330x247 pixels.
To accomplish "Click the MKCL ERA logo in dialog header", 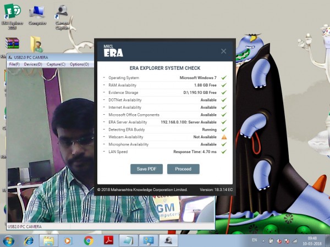I will [113, 51].
